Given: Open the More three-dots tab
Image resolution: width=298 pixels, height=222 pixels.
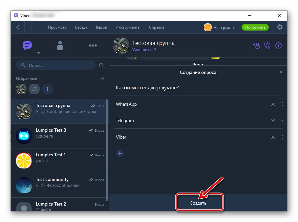Looking at the screenshot, I should (x=93, y=45).
